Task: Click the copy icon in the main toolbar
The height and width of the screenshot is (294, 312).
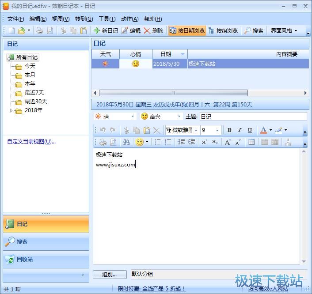Action: tap(73, 30)
